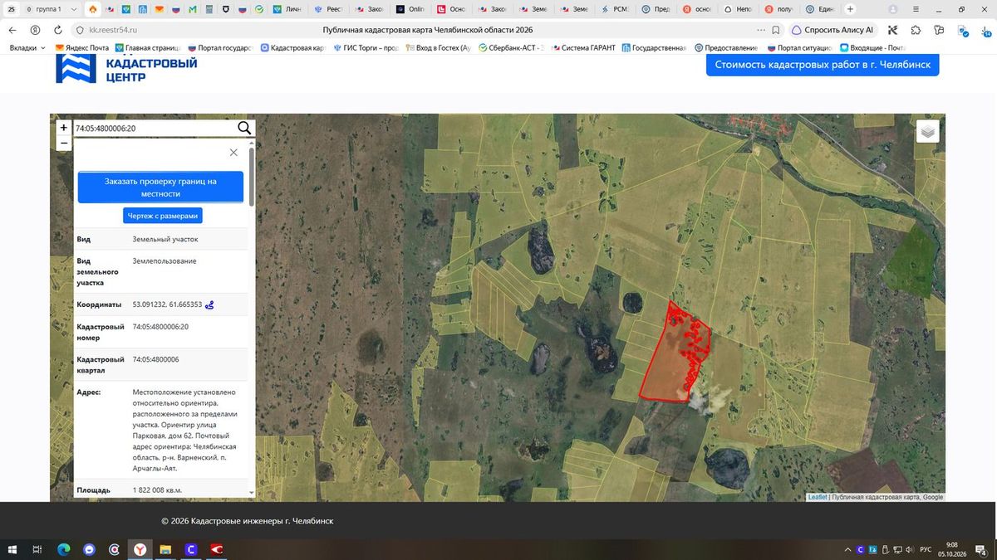Expand the tab group 'группа 1' dropdown
Image resolution: width=997 pixels, height=560 pixels.
point(74,9)
